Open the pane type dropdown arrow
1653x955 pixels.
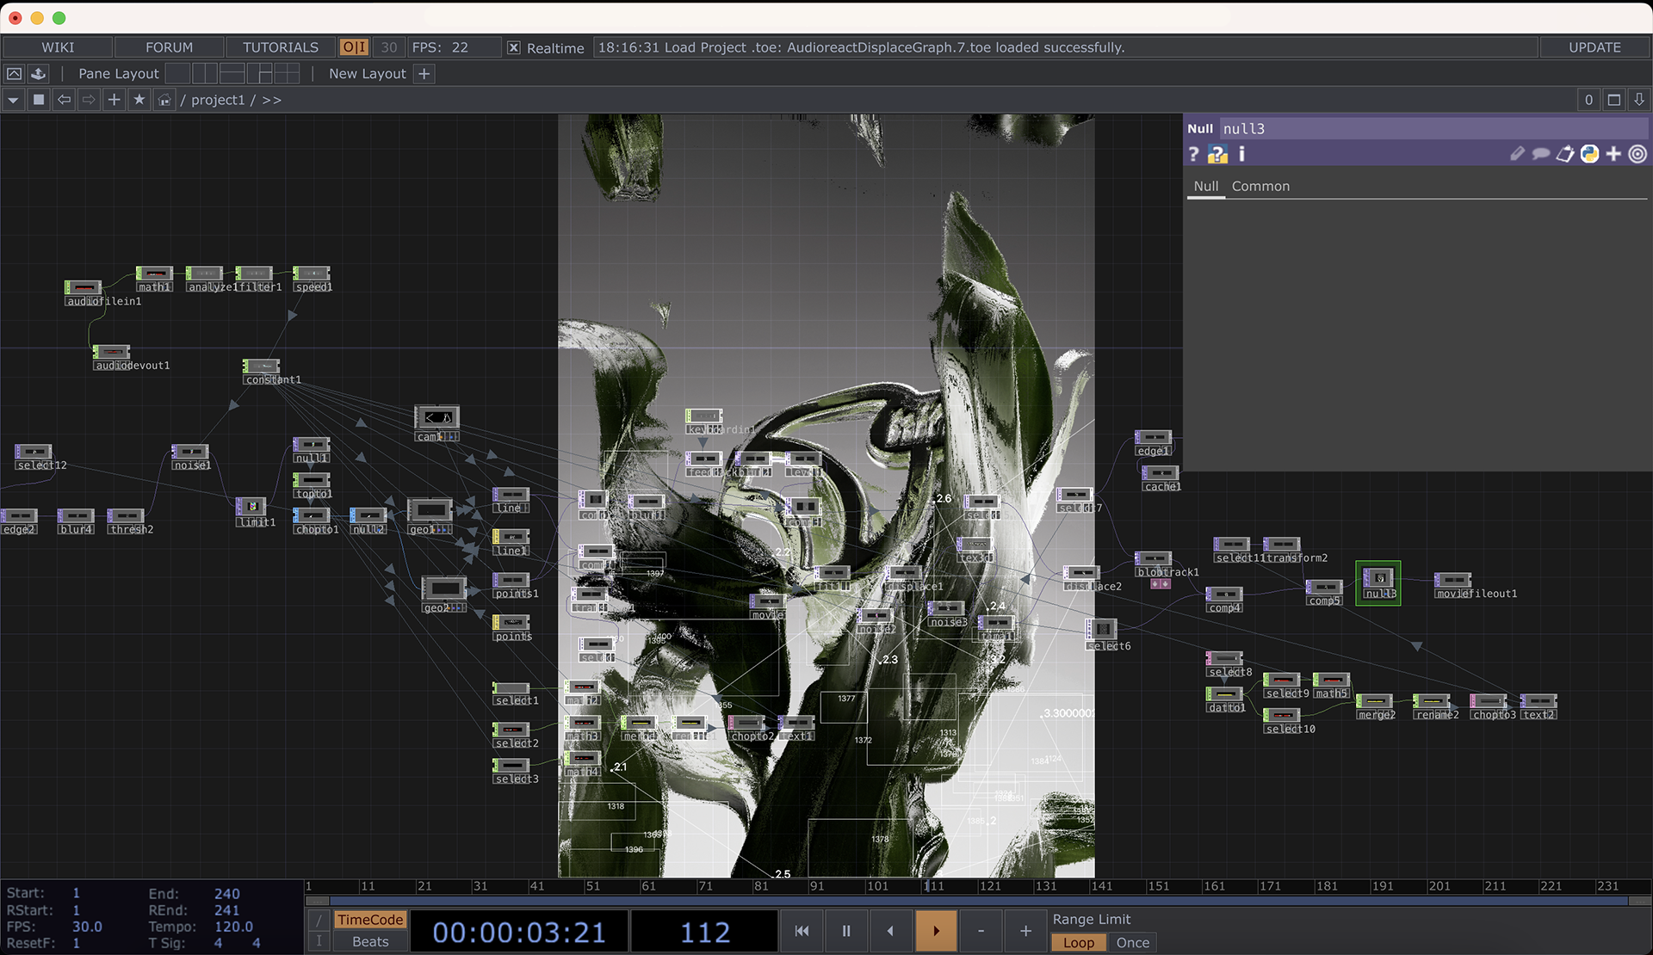tap(13, 100)
